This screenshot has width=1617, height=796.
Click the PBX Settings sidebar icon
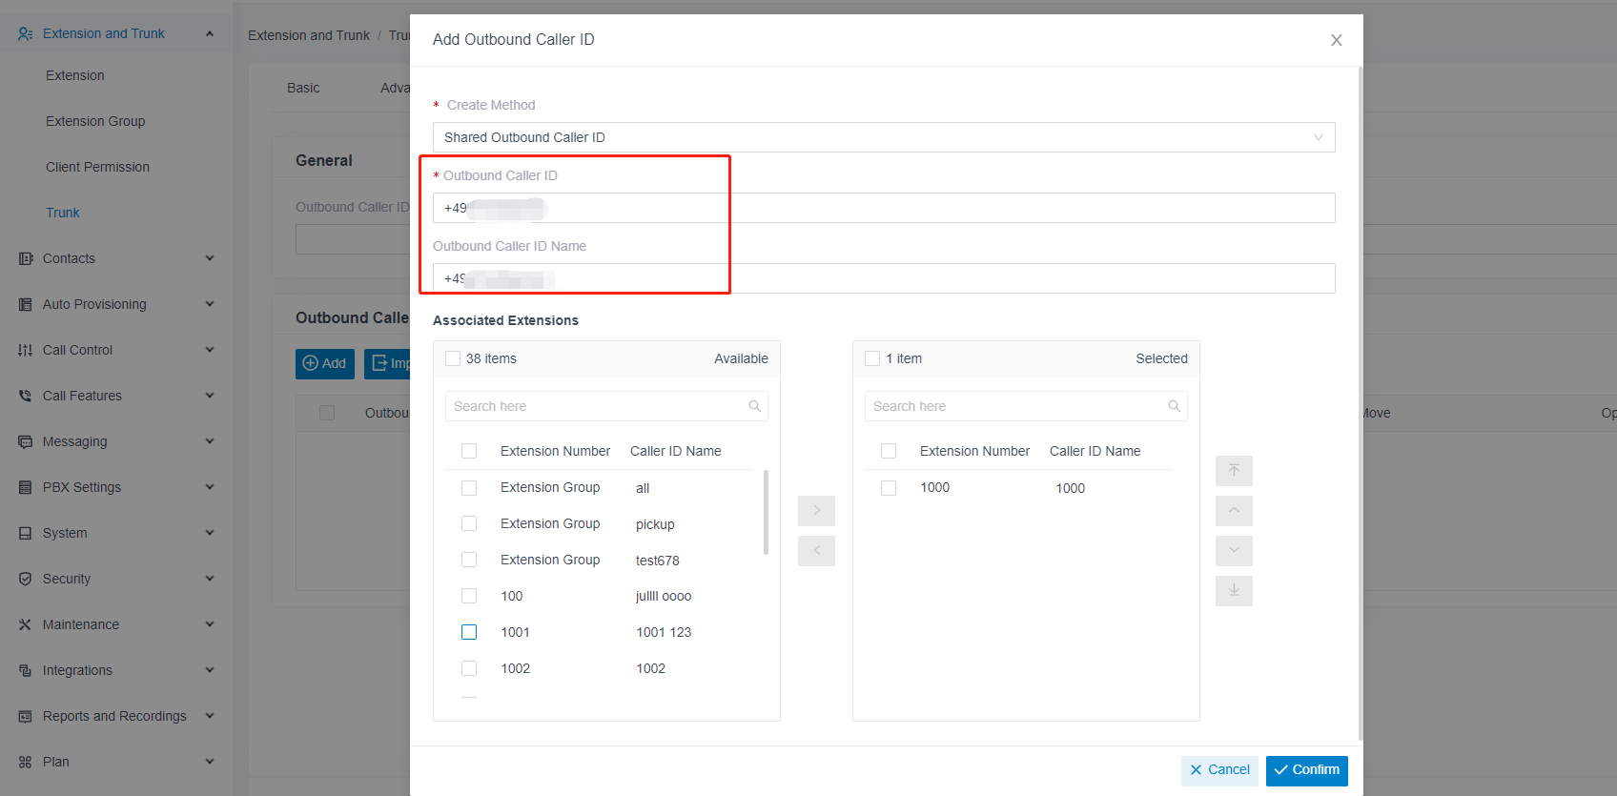tap(26, 487)
